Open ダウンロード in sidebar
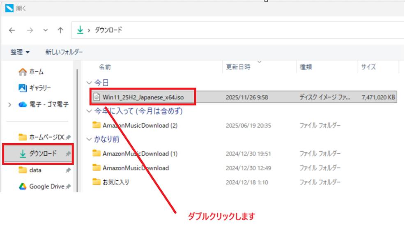The width and height of the screenshot is (405, 230). point(42,154)
